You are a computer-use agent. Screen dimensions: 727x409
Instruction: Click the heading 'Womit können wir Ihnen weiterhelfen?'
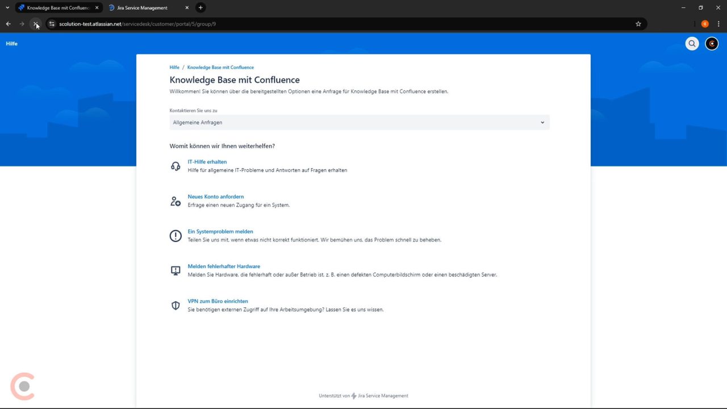click(222, 146)
